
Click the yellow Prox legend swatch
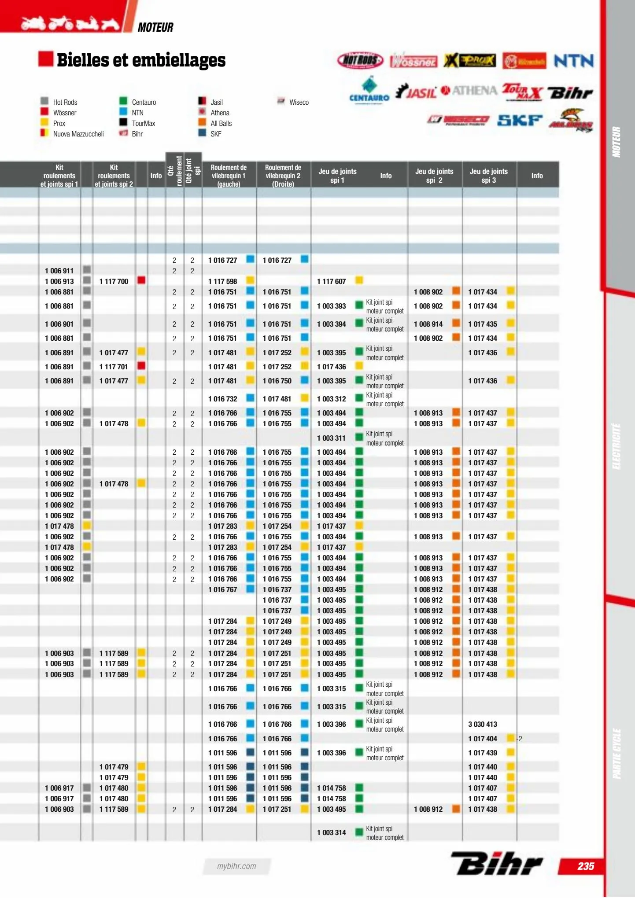(44, 122)
